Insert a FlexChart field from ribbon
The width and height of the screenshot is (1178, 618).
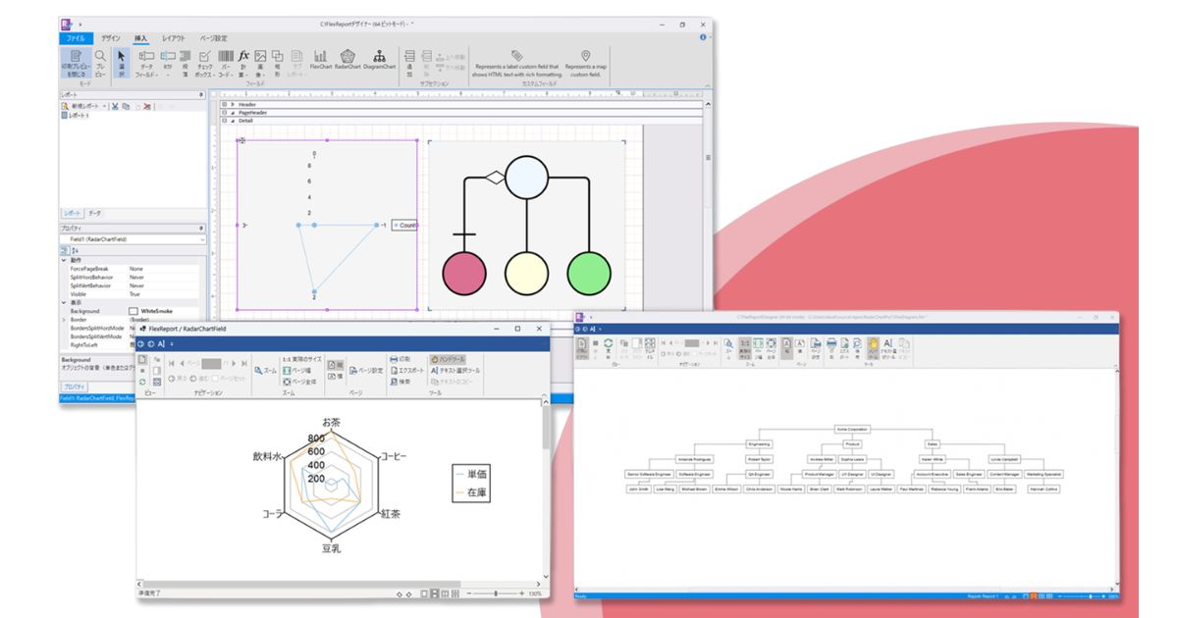(x=321, y=60)
